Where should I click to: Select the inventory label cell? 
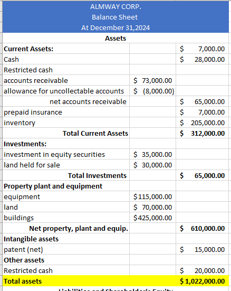tap(66, 123)
